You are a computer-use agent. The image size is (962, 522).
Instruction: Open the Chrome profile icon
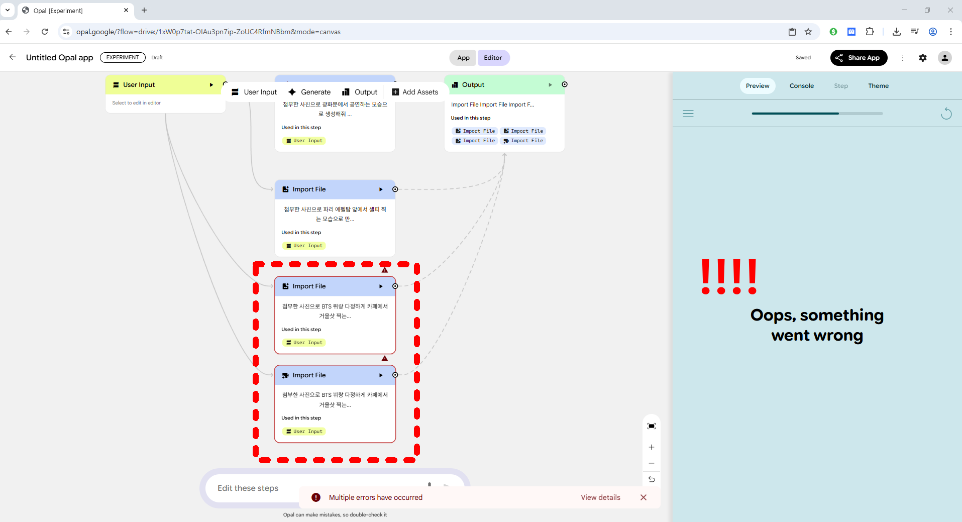[933, 32]
